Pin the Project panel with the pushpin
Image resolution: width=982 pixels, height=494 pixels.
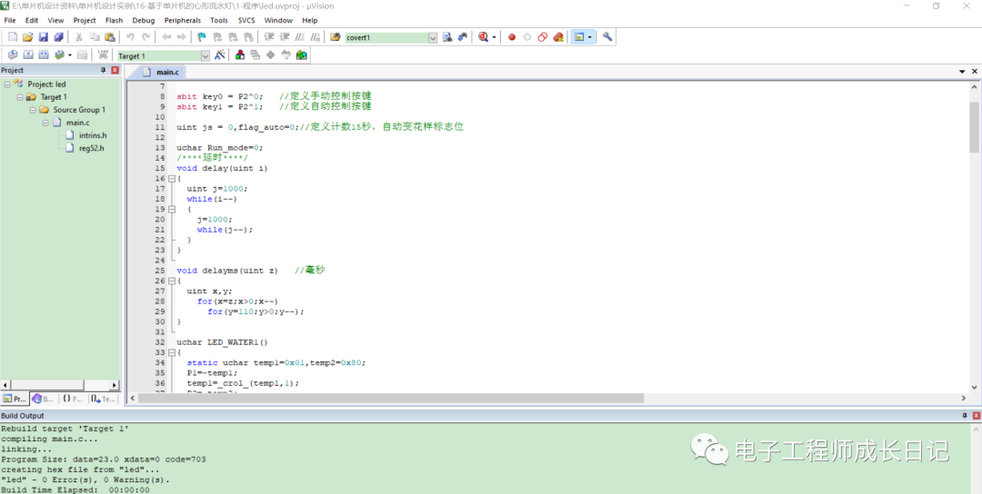(x=103, y=70)
